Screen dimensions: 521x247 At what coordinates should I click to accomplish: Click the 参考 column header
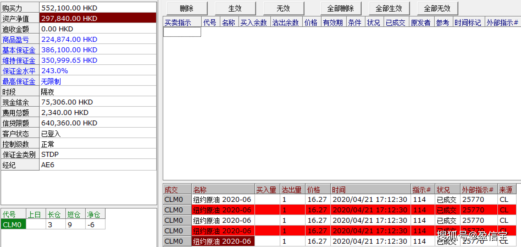point(444,22)
